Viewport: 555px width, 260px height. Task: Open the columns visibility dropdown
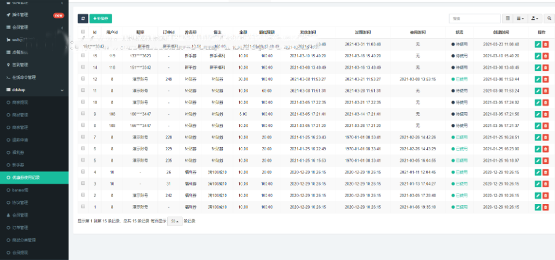(521, 18)
